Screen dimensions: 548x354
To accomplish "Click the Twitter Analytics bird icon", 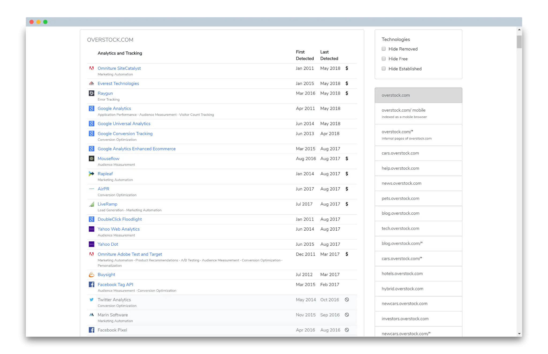I will point(92,300).
